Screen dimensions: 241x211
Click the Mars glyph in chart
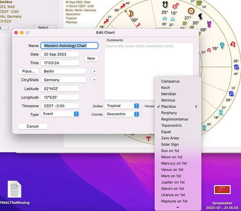click(x=175, y=6)
